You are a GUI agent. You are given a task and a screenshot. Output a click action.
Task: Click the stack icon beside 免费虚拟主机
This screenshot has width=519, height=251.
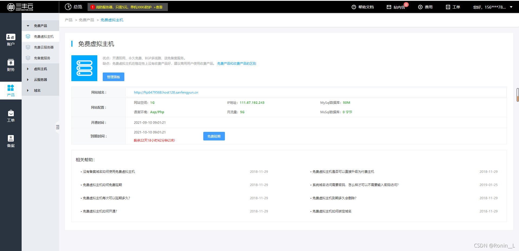tap(28, 36)
